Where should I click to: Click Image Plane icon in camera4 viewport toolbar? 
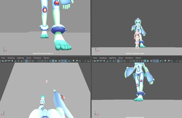tap(107, 61)
